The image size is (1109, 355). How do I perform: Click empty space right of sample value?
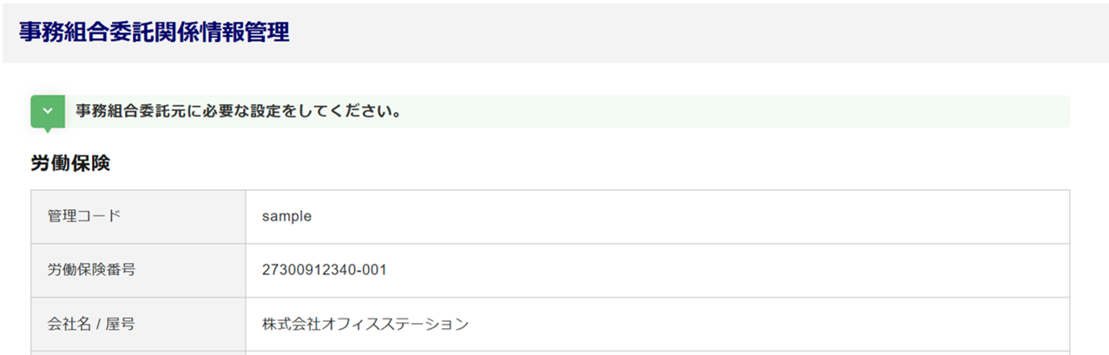click(x=694, y=216)
